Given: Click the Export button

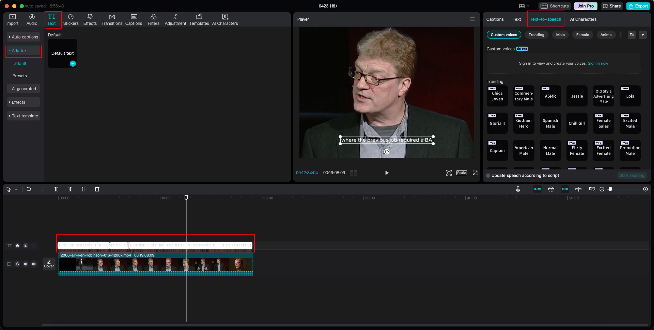Looking at the screenshot, I should 638,6.
